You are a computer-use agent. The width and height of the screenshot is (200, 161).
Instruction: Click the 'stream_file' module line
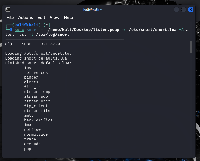point(37,111)
